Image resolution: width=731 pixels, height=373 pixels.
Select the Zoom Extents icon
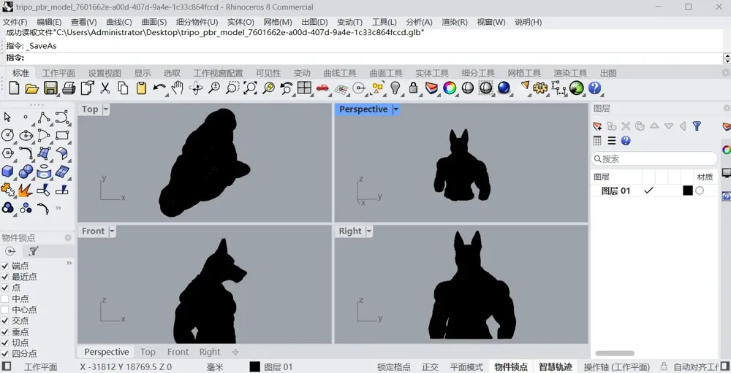pos(250,88)
